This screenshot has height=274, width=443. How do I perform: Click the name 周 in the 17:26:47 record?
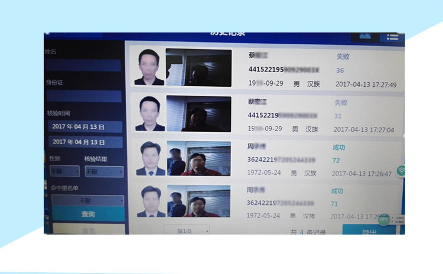point(256,146)
